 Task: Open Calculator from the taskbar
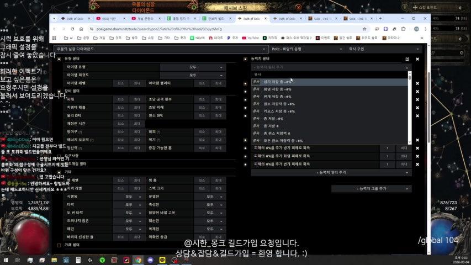[78, 260]
